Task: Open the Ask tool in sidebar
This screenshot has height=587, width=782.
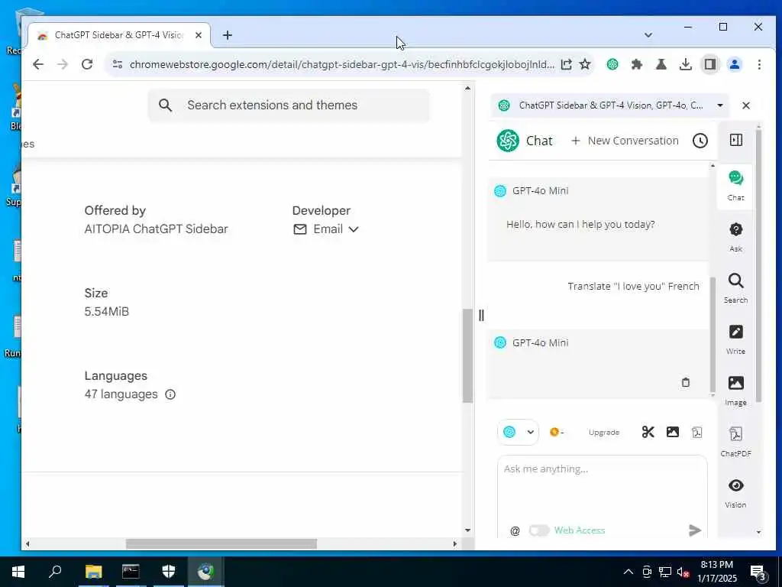Action: (x=735, y=236)
